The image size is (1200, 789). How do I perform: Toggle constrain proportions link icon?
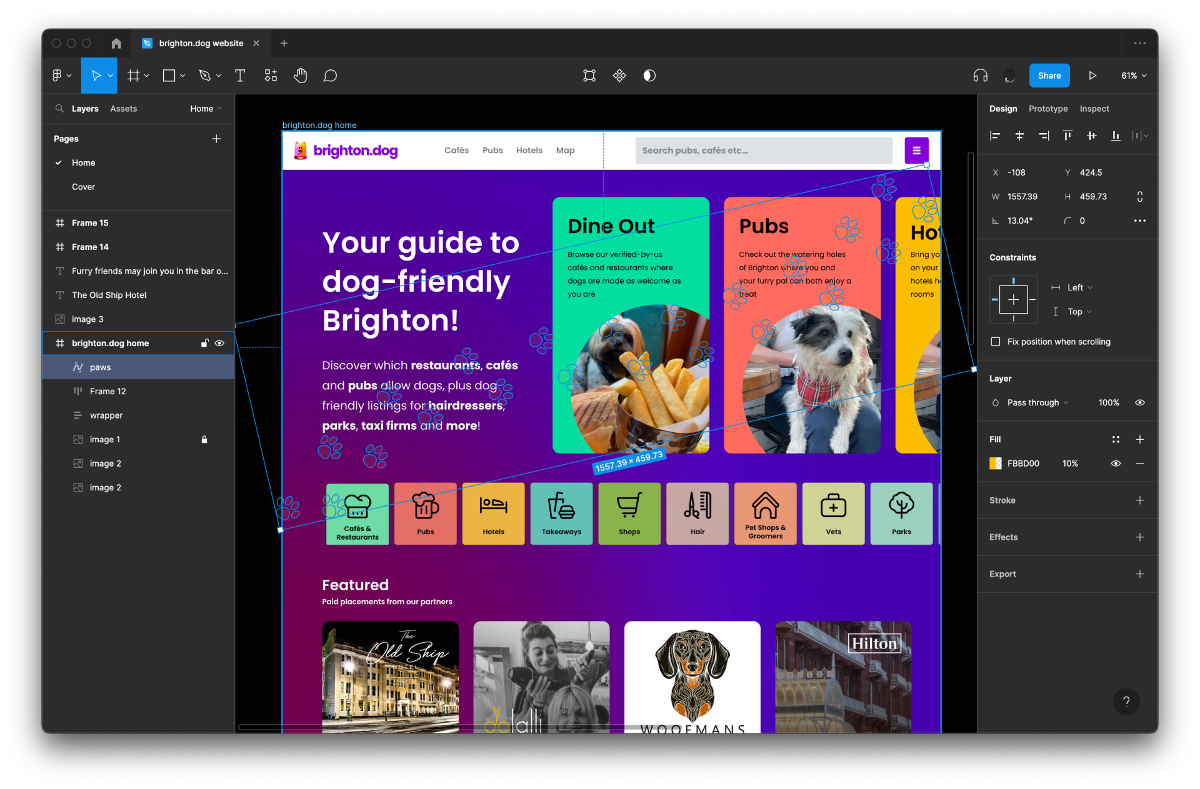1140,197
